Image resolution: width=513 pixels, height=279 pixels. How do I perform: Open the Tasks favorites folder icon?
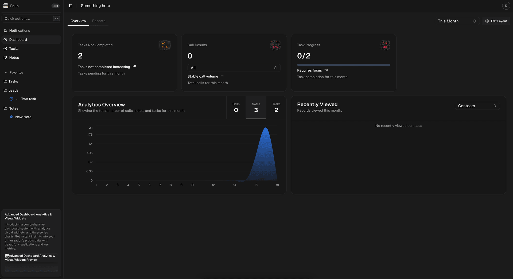5,81
